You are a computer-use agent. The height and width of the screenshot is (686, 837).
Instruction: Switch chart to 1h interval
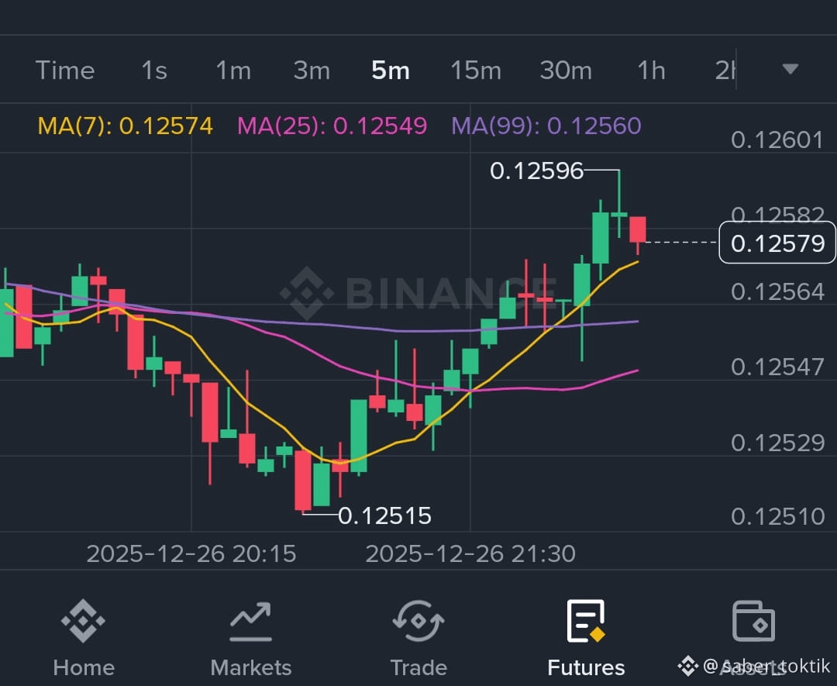pos(651,71)
